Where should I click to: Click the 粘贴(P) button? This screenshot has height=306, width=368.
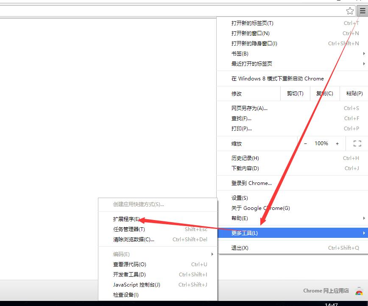click(x=354, y=94)
